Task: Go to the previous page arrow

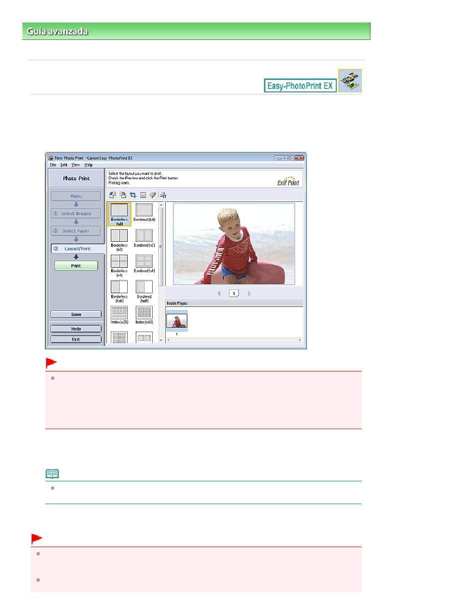Action: coord(219,293)
